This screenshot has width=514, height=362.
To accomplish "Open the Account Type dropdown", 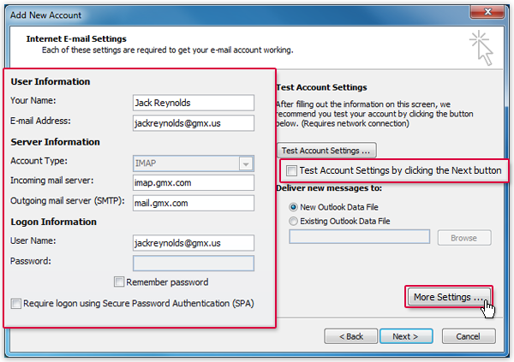I will pos(194,163).
